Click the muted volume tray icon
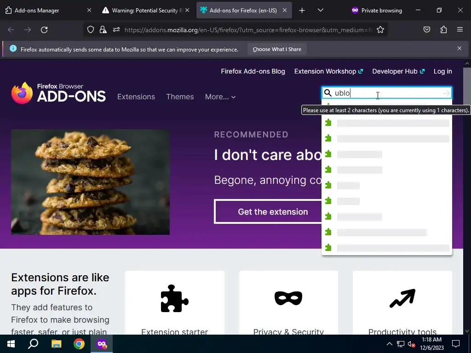 coord(411,344)
